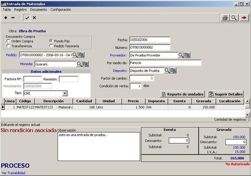Image resolution: width=251 pixels, height=176 pixels.
Task: Open Moneda record detail icon
Action: pyautogui.click(x=86, y=64)
